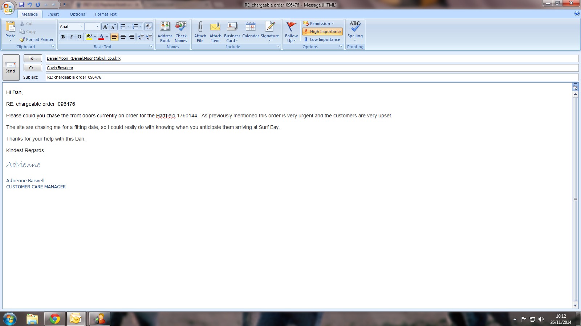Image resolution: width=581 pixels, height=326 pixels.
Task: Click into the Subject field
Action: (309, 77)
